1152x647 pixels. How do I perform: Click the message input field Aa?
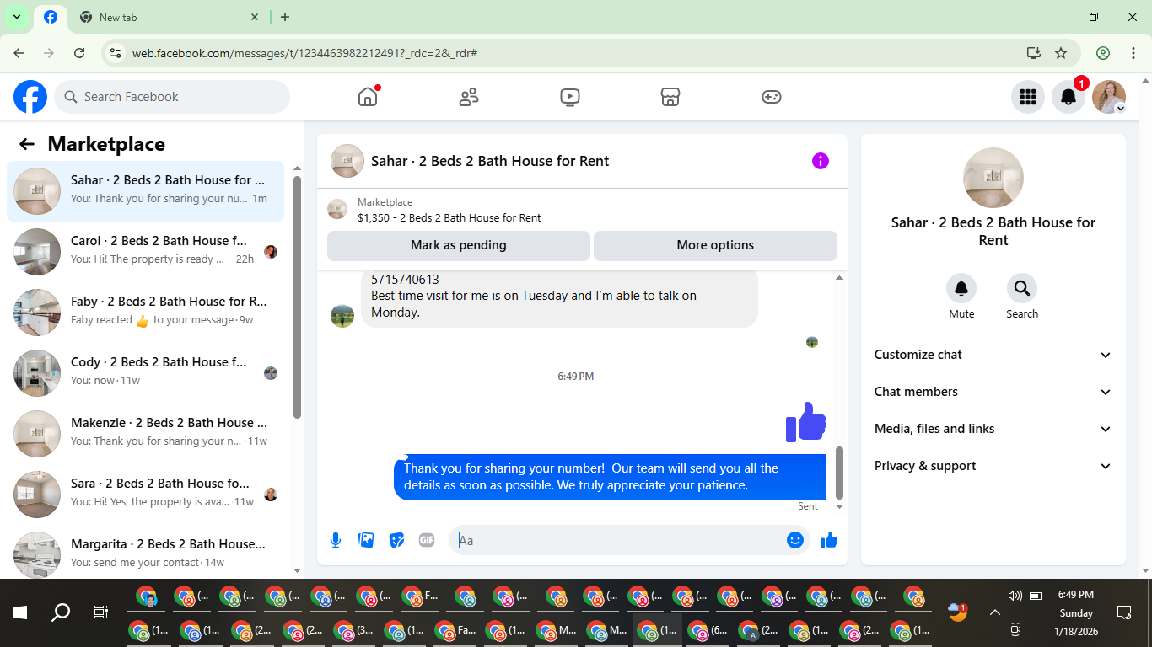pos(628,540)
